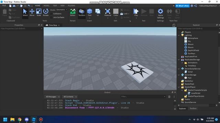Click the Filter Properties input field

pyautogui.click(x=21, y=29)
